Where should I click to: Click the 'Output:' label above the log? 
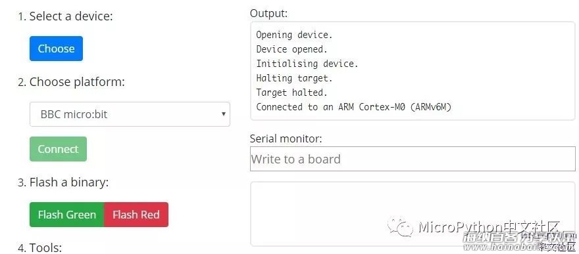point(268,14)
